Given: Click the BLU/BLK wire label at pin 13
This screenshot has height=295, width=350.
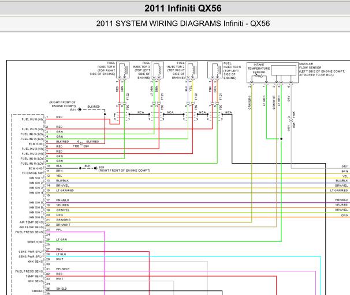Looking at the screenshot, I should point(62,181).
